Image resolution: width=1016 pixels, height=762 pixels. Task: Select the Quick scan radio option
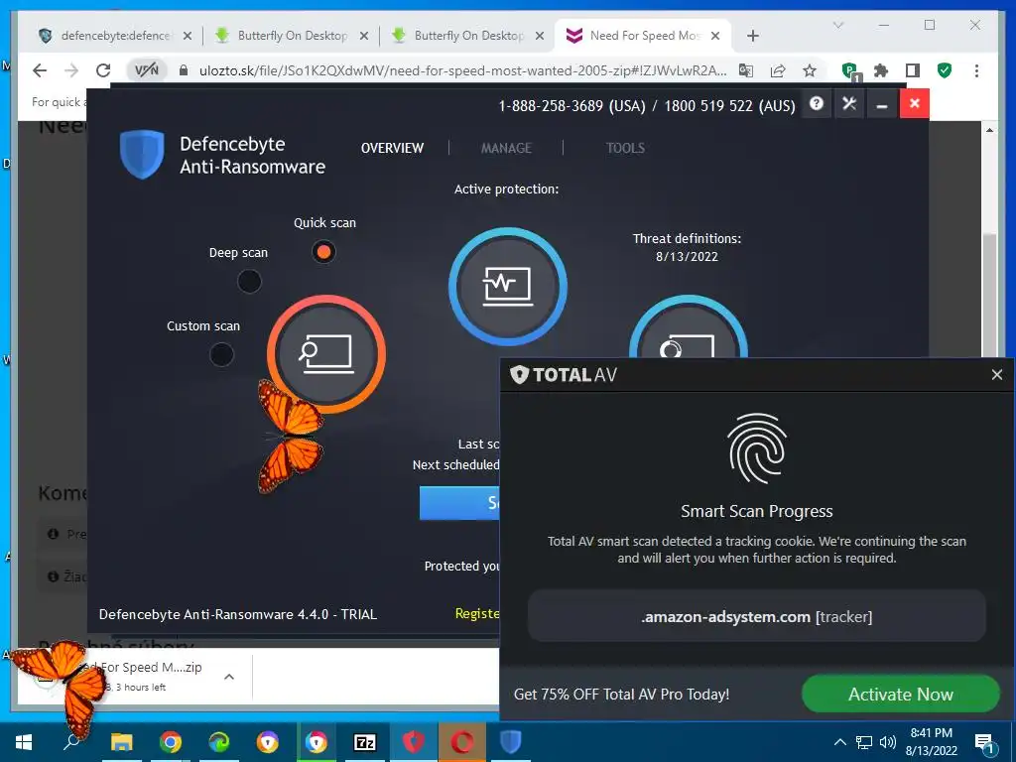pyautogui.click(x=323, y=251)
